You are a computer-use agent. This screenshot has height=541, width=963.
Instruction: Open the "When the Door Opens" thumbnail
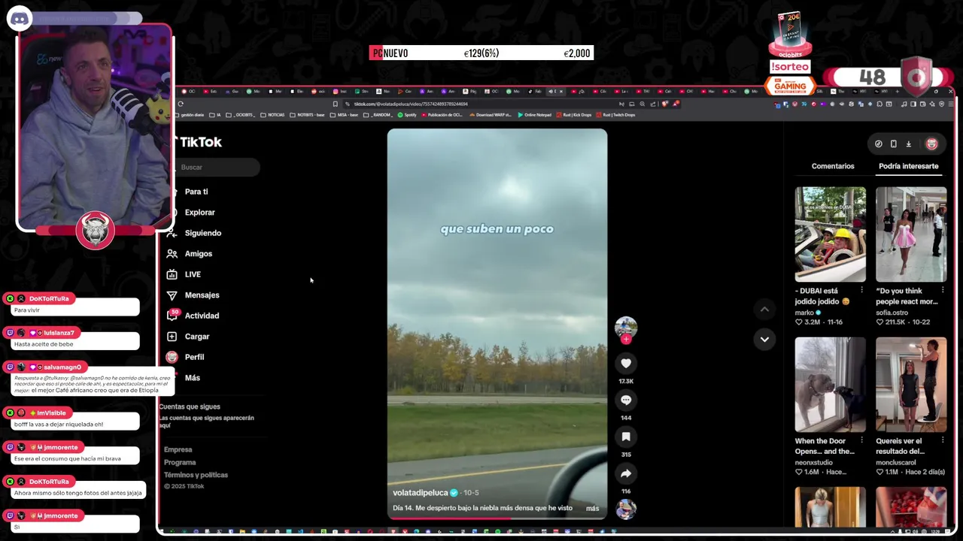830,385
